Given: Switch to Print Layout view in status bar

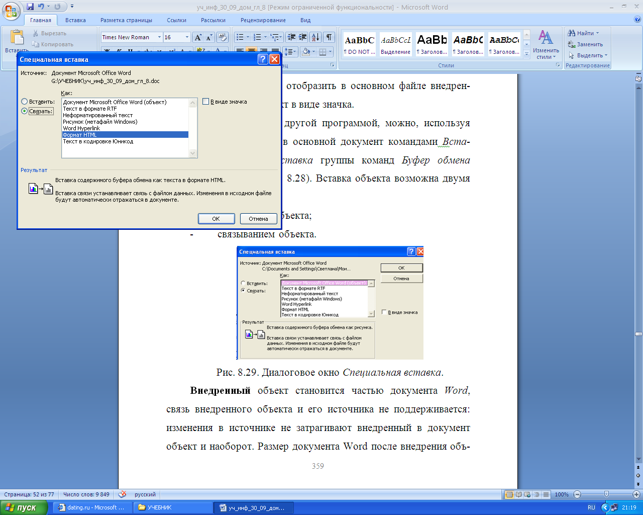Looking at the screenshot, I should (x=509, y=494).
